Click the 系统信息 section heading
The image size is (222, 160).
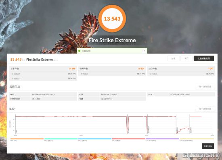click(x=15, y=87)
